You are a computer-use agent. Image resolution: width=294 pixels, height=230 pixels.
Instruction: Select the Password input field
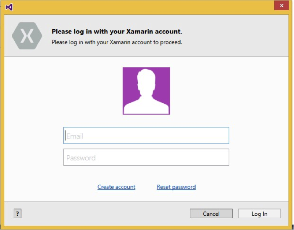point(146,157)
